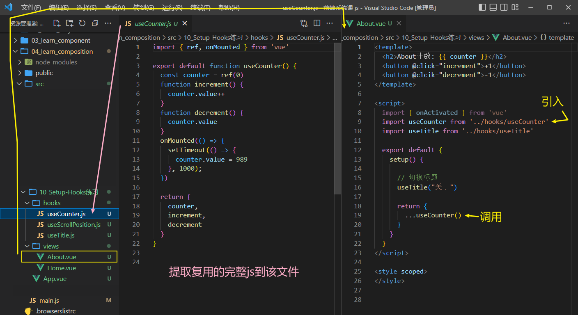Collapse the views folder in the explorer
The height and width of the screenshot is (315, 578).
coord(28,246)
